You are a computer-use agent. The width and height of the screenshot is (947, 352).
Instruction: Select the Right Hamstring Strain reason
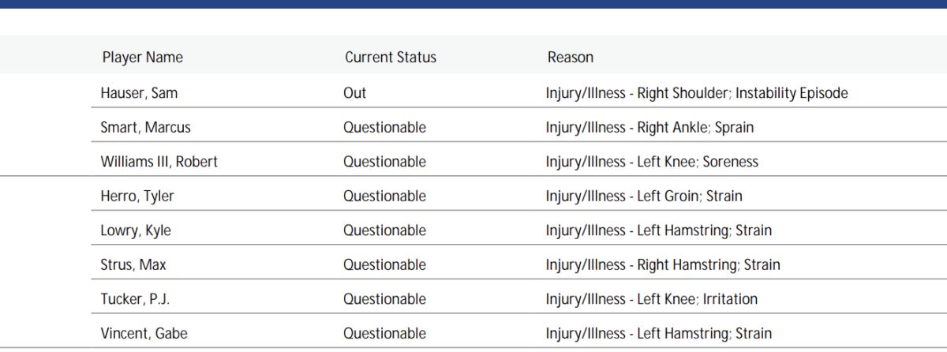pos(662,265)
